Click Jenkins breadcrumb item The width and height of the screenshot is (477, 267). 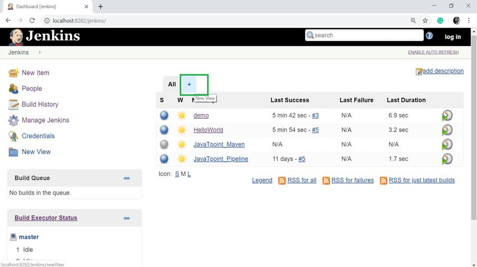[18, 52]
